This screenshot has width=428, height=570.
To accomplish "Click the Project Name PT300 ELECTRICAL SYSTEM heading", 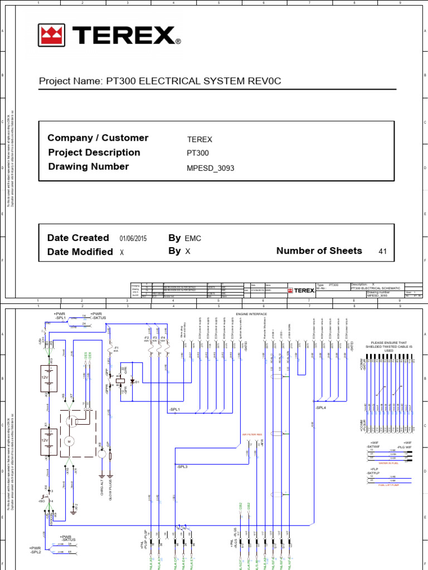I will coord(160,81).
